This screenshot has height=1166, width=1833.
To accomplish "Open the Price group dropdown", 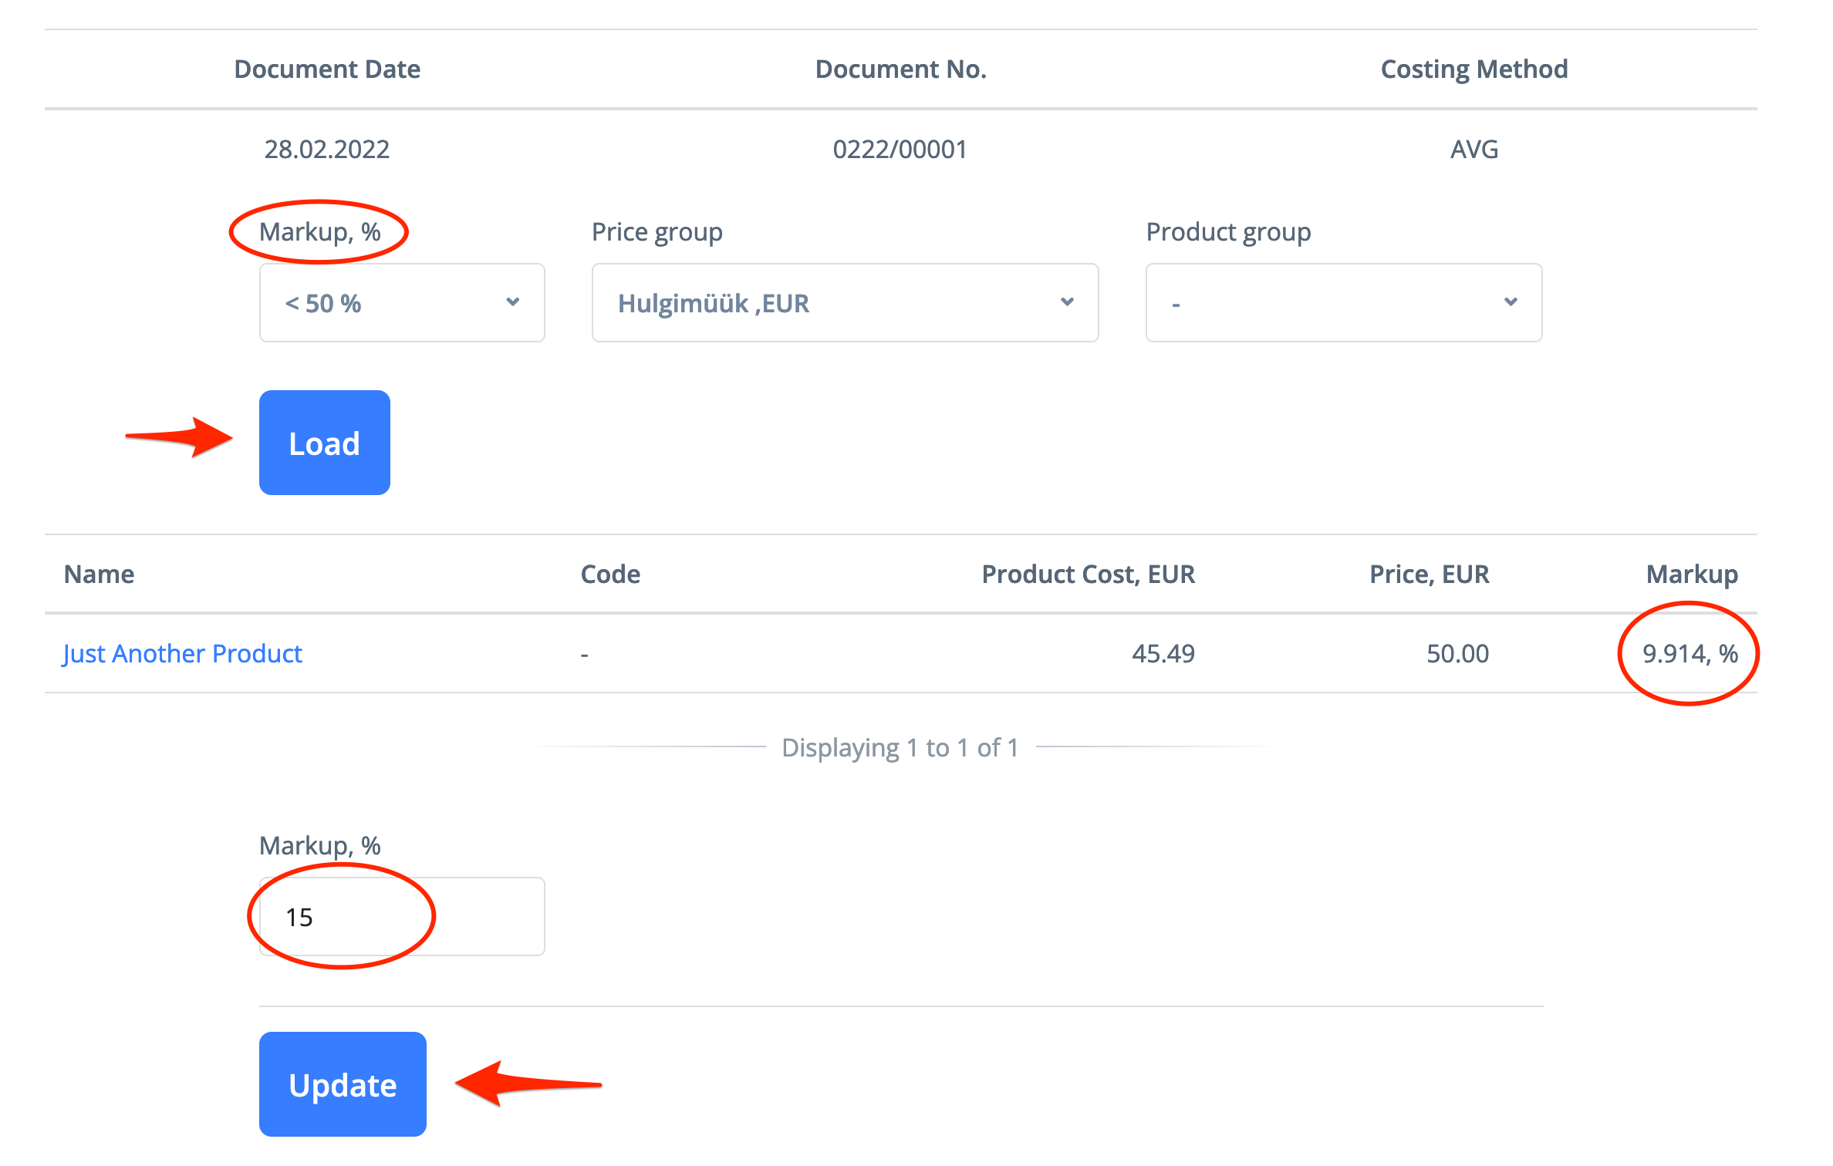I will click(844, 303).
